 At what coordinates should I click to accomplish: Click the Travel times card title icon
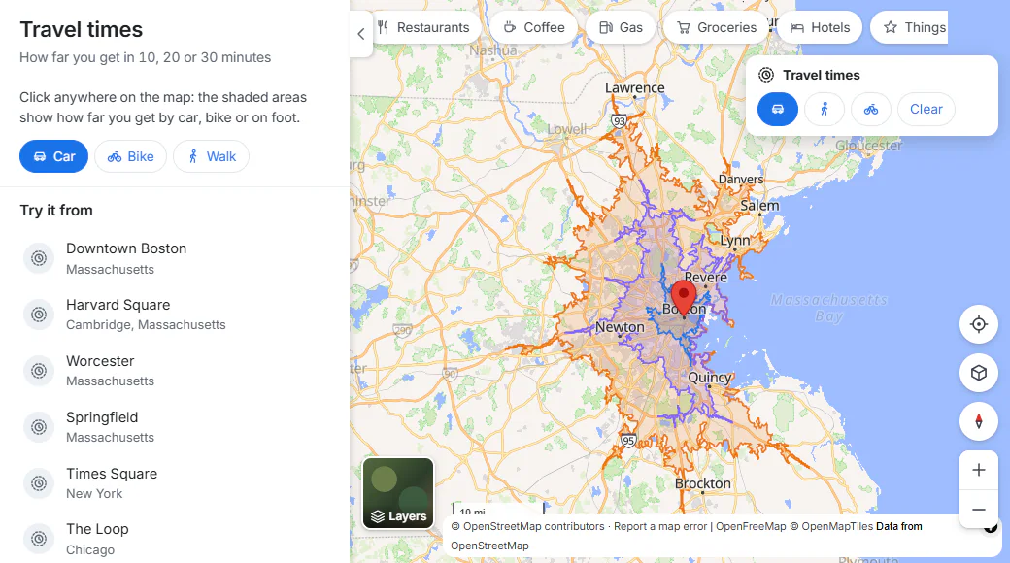[x=766, y=75]
